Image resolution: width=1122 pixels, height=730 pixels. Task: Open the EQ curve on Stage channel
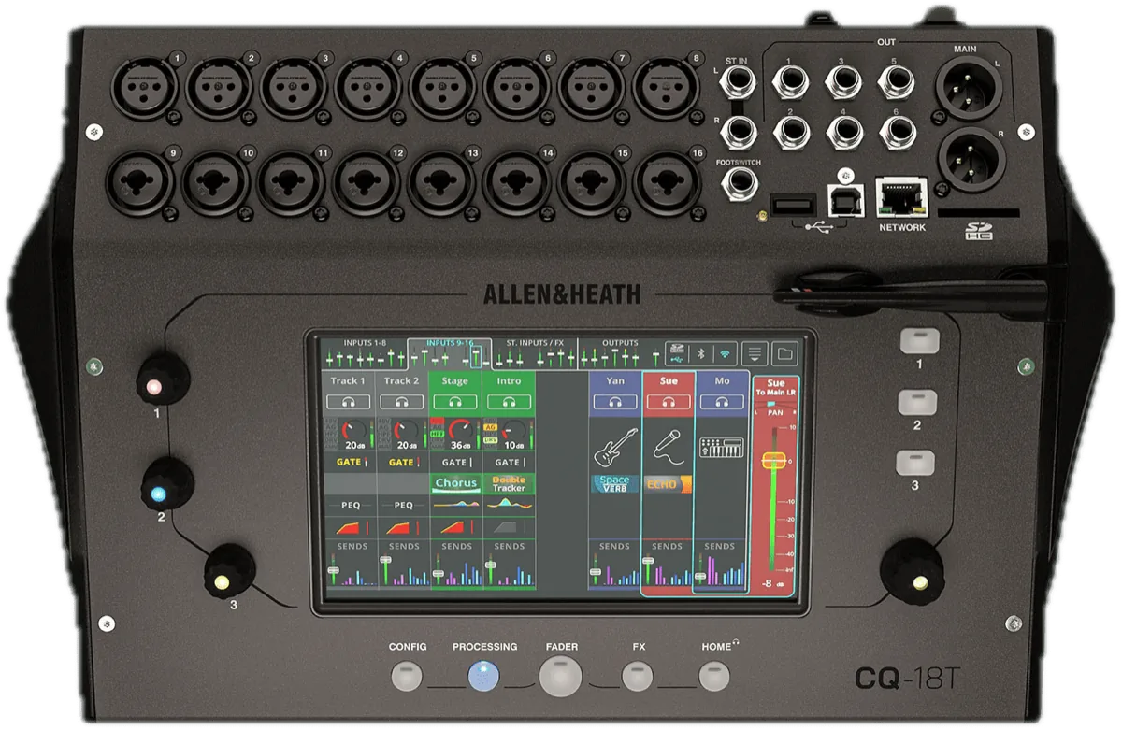click(x=456, y=505)
